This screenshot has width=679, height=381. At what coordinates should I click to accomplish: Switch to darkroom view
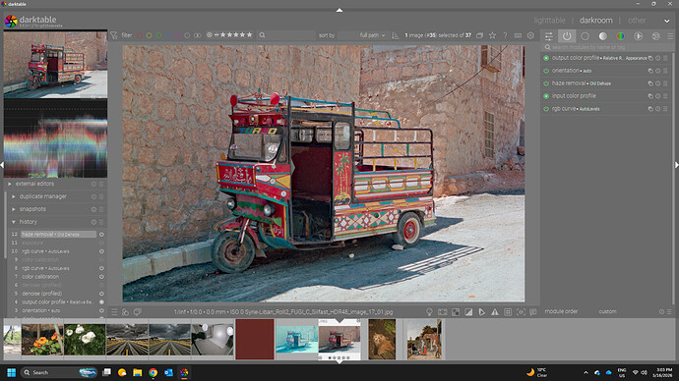pos(596,21)
